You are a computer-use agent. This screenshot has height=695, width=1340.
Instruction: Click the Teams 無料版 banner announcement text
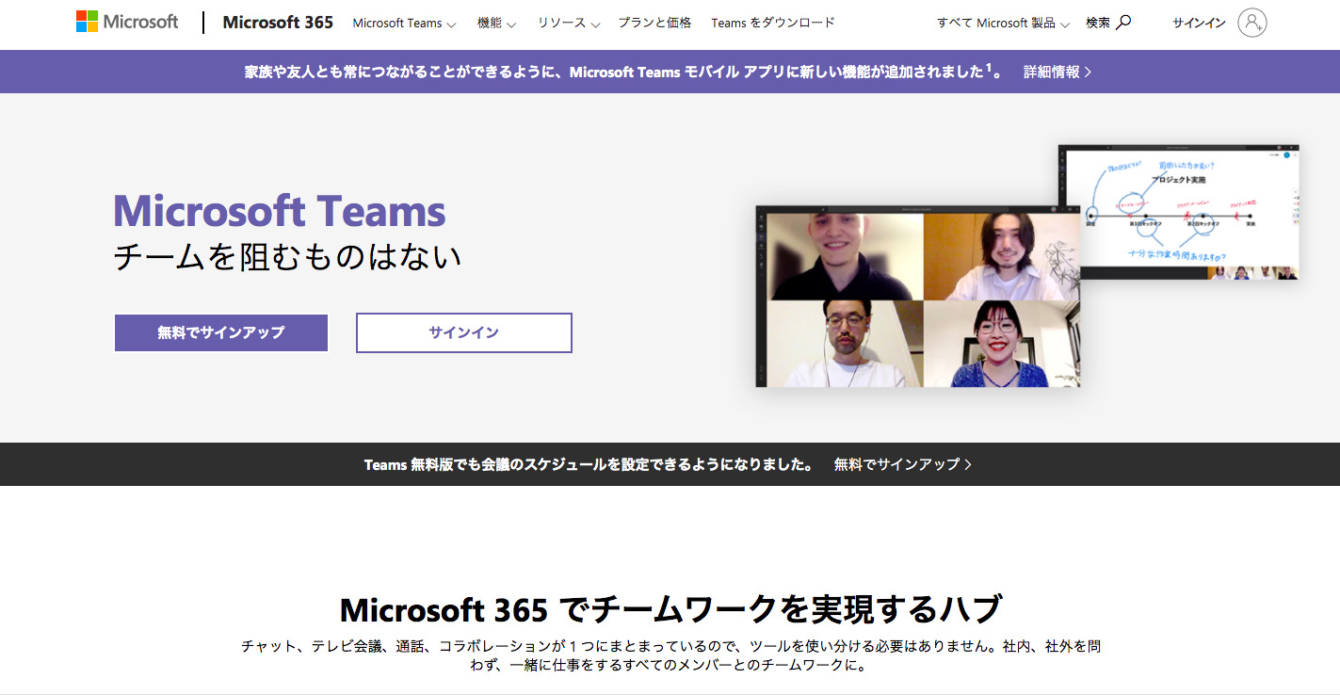[x=589, y=464]
